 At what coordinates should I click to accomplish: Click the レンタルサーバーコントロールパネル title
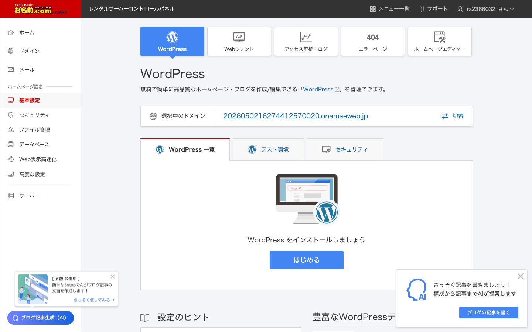132,9
